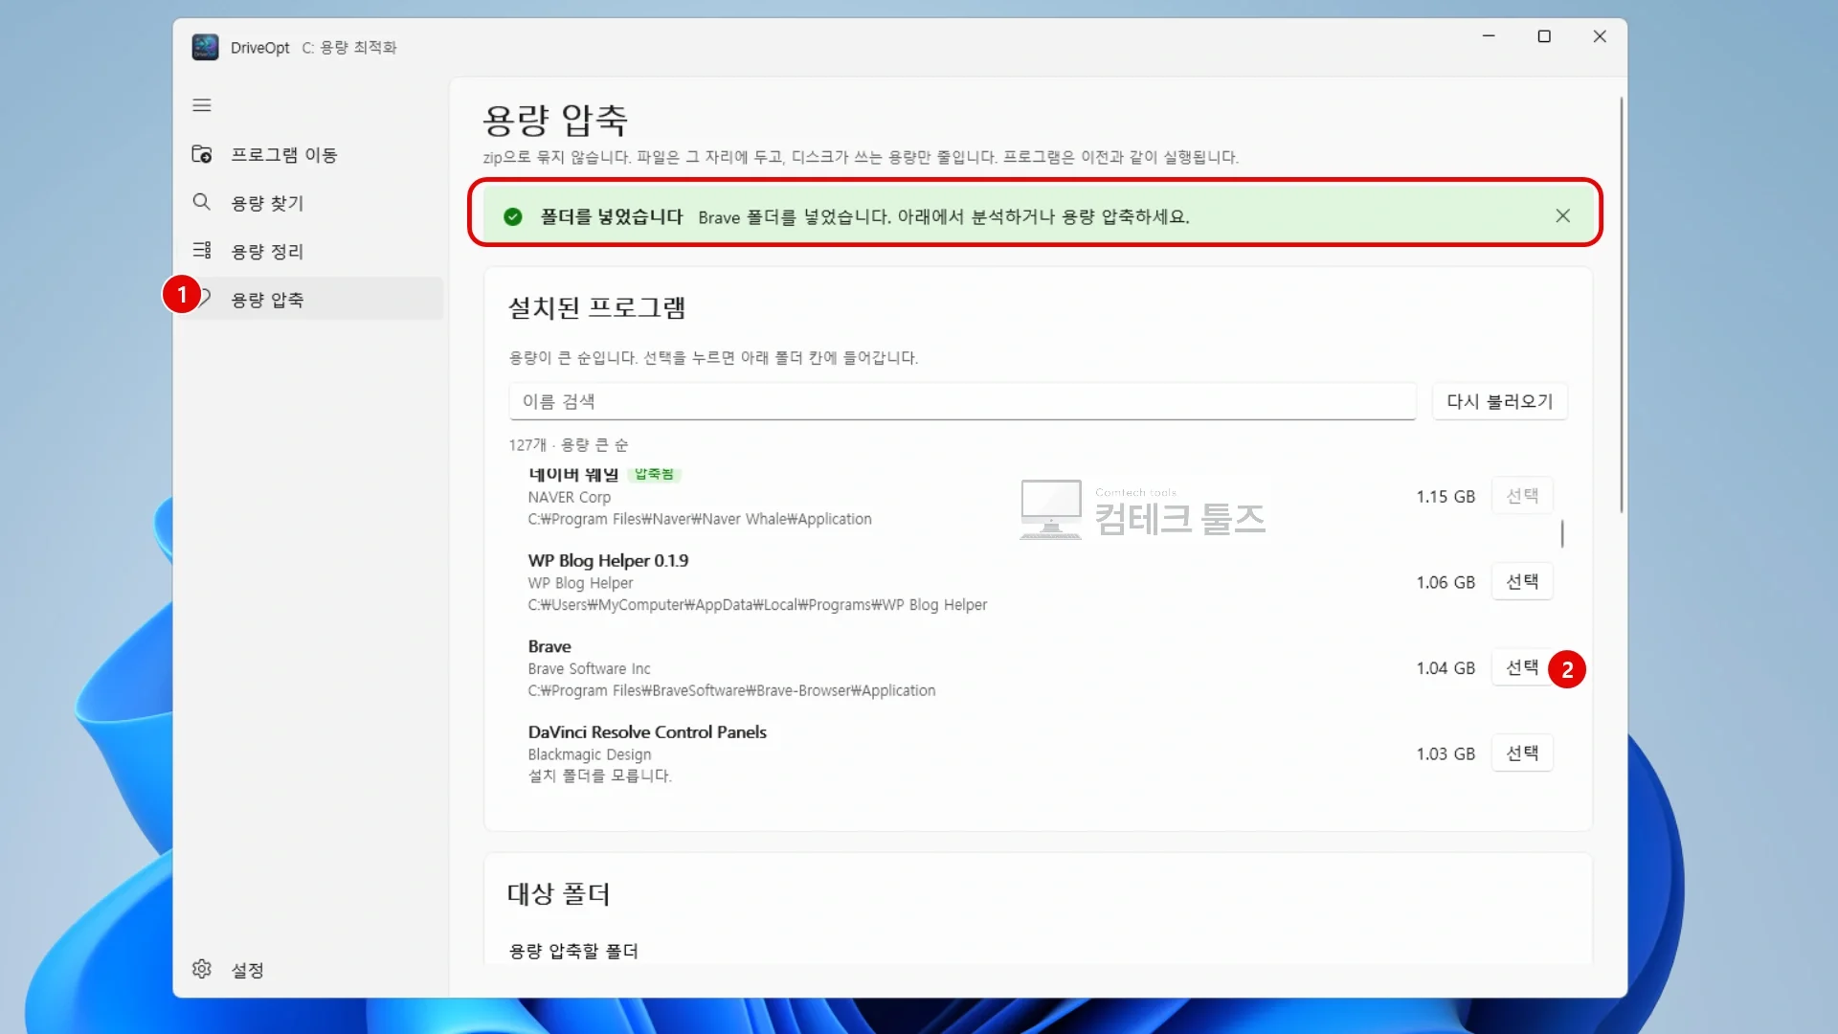Click the 설치 폴더를 모릅니다 text
Viewport: 1838px width, 1034px height.
click(600, 775)
